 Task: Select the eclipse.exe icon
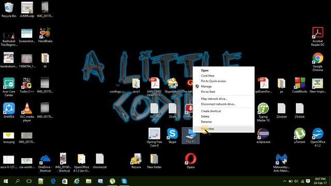tap(263, 135)
